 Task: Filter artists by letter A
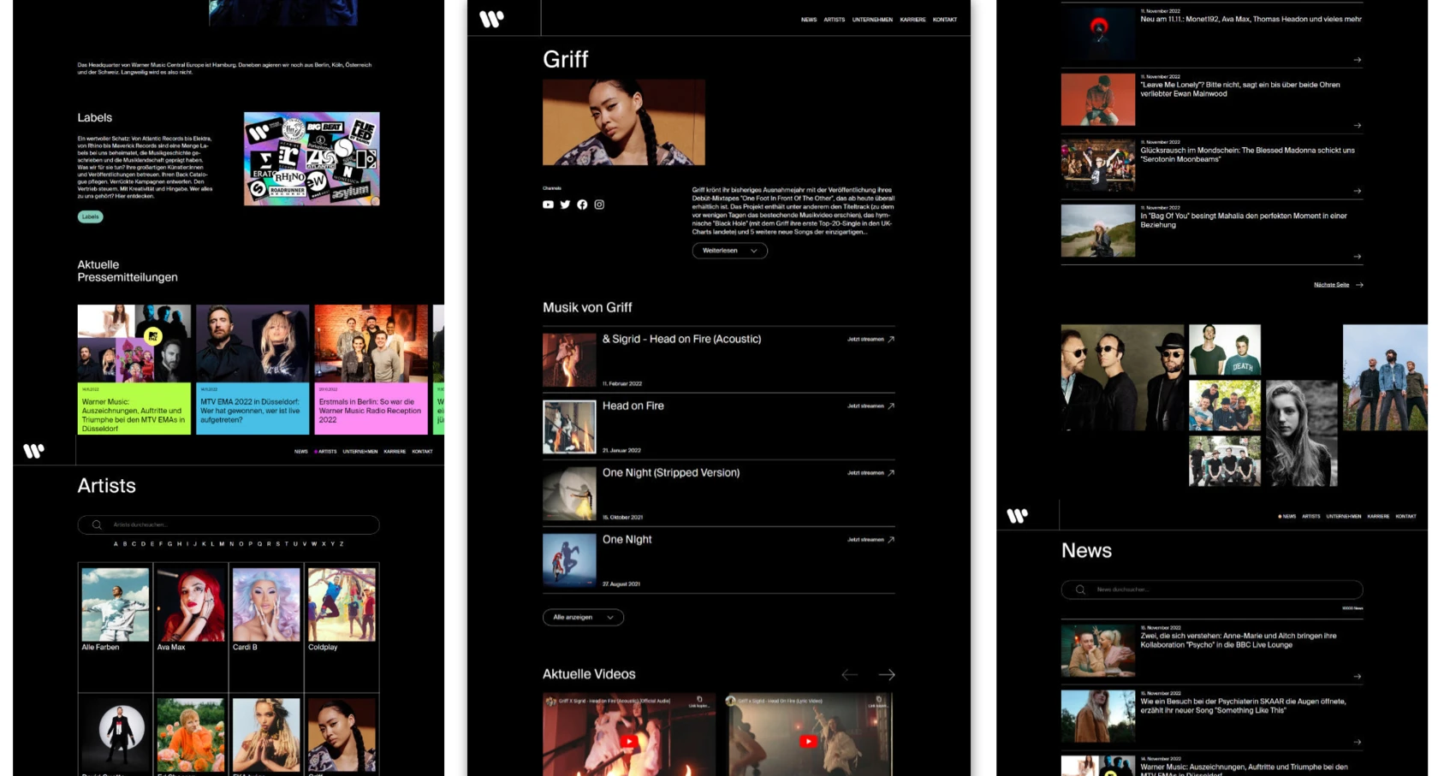pyautogui.click(x=116, y=544)
